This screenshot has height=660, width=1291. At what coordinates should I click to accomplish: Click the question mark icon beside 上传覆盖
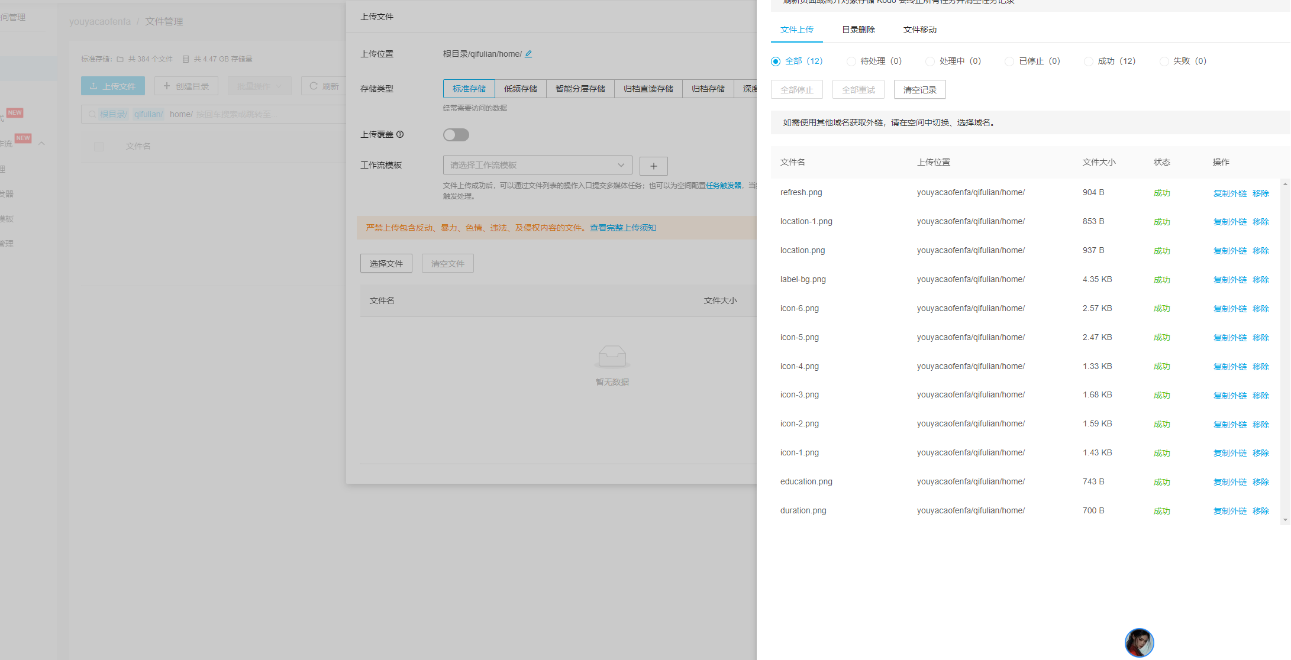pos(400,134)
